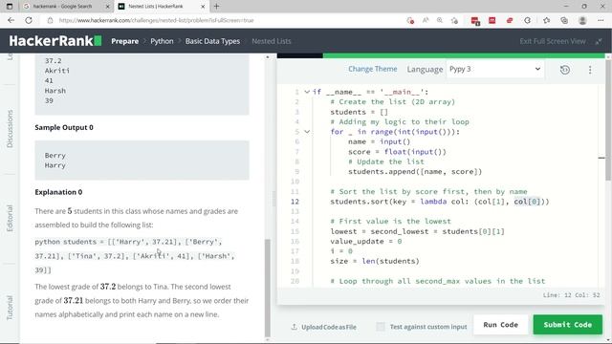The image size is (612, 344).
Task: Click the browser address bar URL
Action: tap(156, 20)
